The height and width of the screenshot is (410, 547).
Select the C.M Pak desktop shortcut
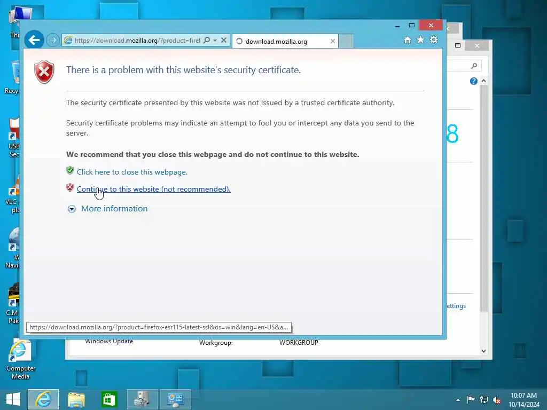pos(13,304)
